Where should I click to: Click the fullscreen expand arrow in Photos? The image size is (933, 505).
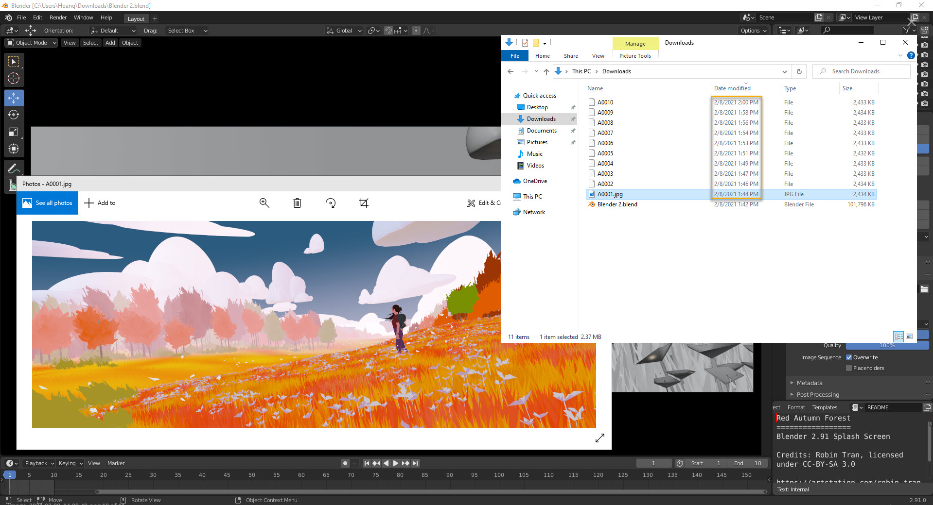tap(600, 438)
